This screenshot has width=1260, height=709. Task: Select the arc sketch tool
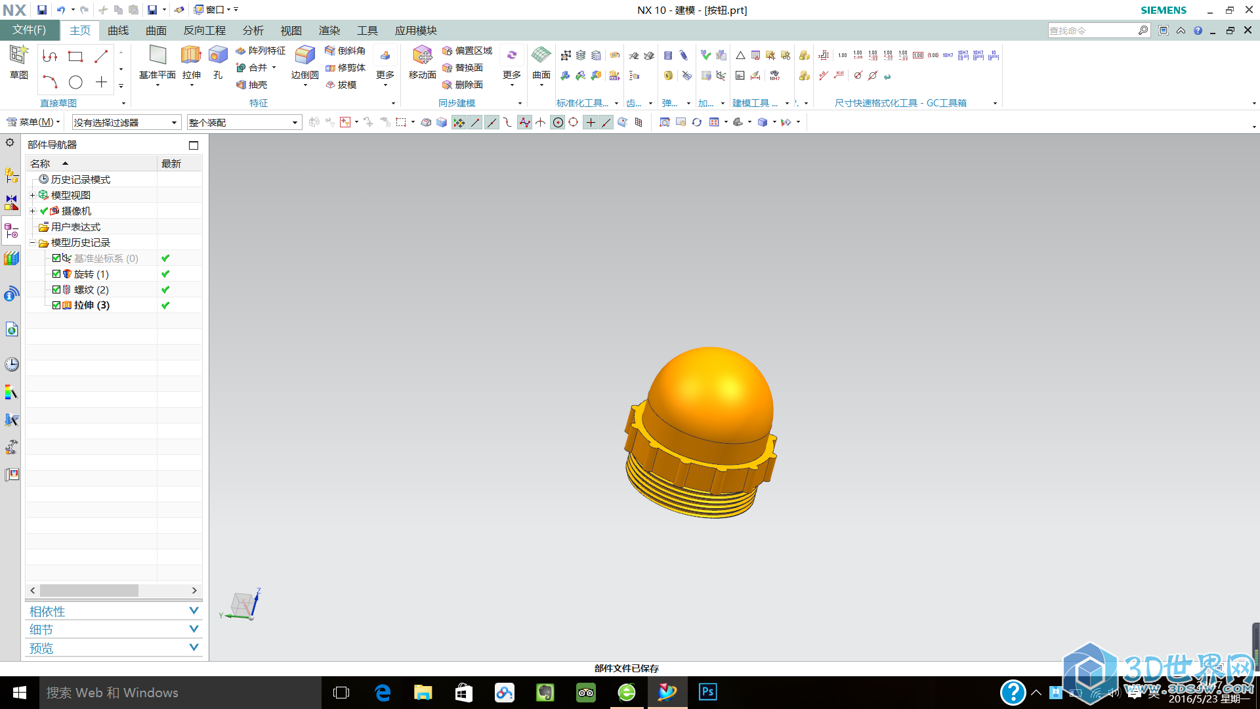tap(50, 82)
